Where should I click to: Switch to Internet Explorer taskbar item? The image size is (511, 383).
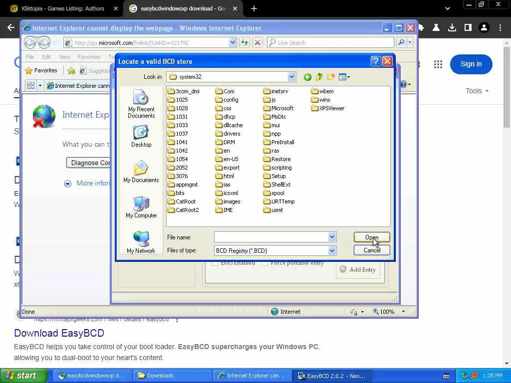pyautogui.click(x=252, y=376)
